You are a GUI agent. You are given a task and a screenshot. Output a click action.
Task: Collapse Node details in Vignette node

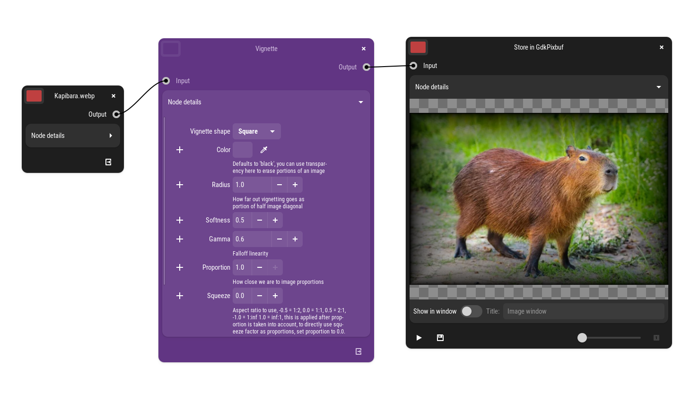(x=266, y=102)
